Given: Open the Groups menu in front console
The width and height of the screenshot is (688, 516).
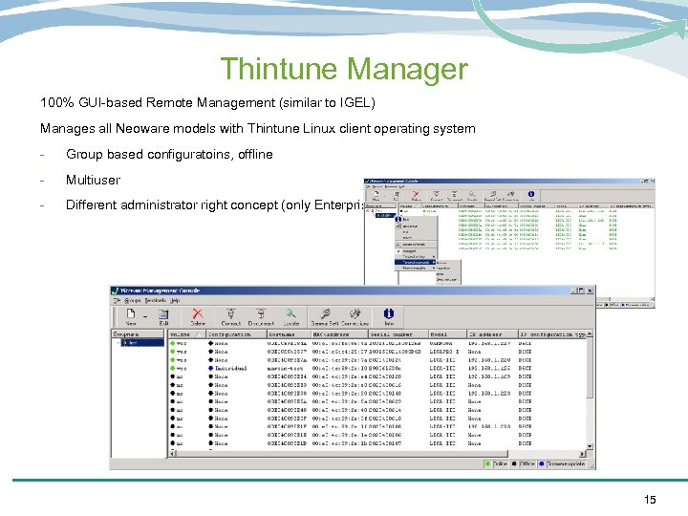Looking at the screenshot, I should pos(133,301).
